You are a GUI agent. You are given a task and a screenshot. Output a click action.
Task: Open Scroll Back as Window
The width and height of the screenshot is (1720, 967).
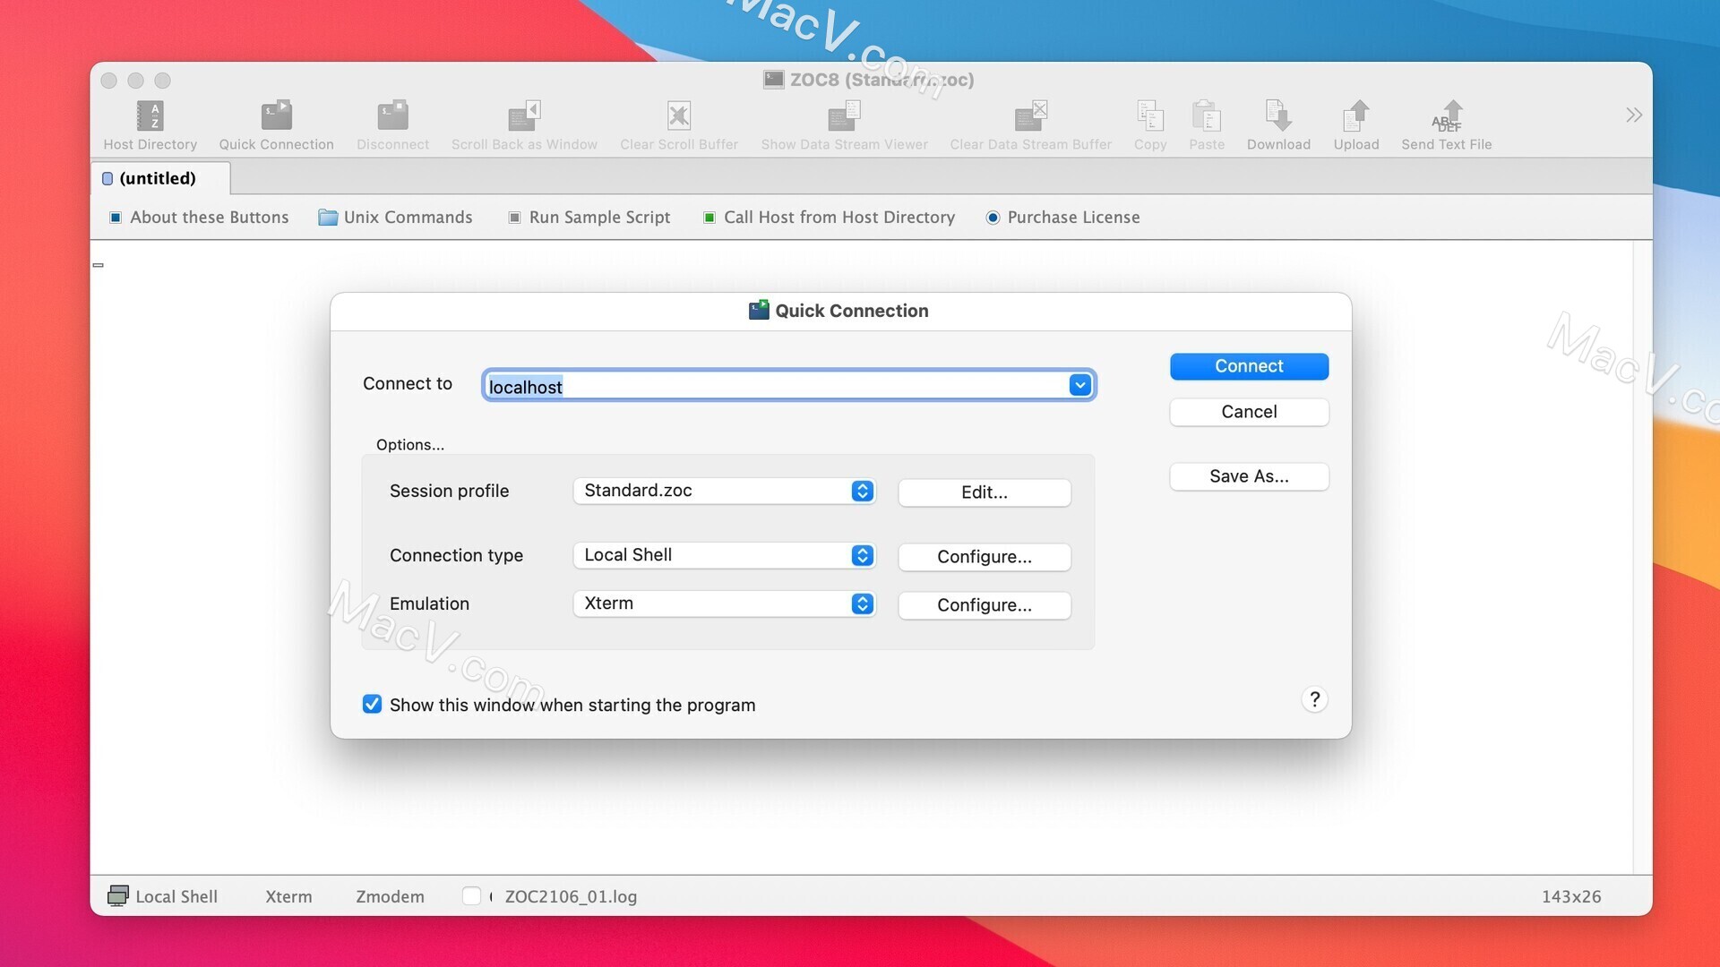[524, 116]
